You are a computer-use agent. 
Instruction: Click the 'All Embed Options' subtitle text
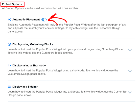click(40, 8)
